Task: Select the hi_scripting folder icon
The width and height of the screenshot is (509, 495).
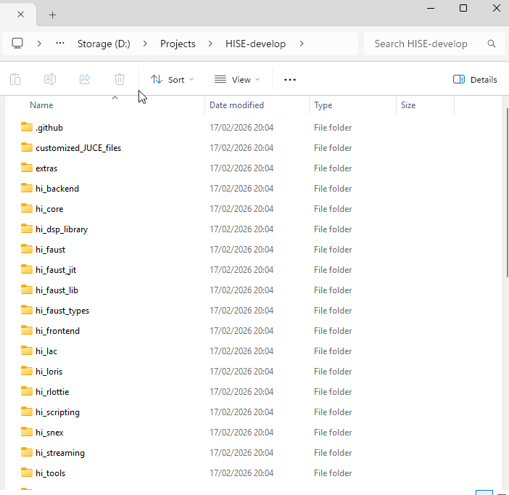Action: coord(27,412)
